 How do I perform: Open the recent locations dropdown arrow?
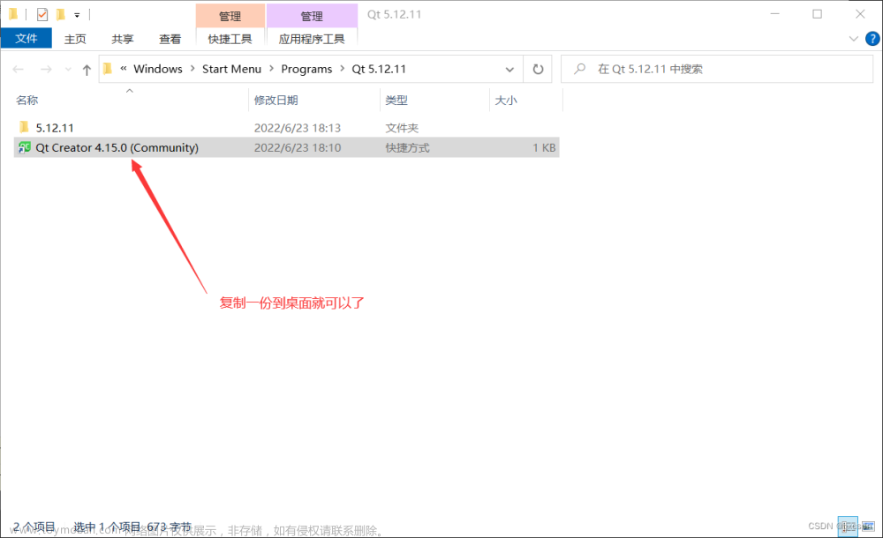coord(68,69)
